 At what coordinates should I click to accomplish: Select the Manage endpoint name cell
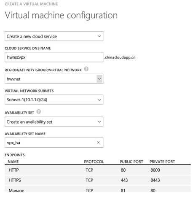pyautogui.click(x=16, y=190)
